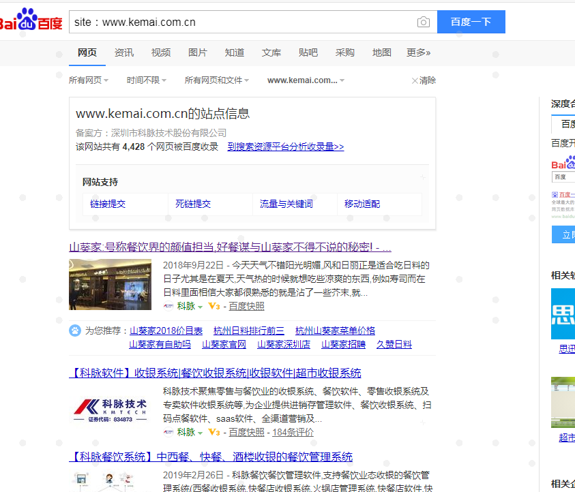The width and height of the screenshot is (575, 492).
Task: Click the paw recommendation icon
Action: pos(75,330)
